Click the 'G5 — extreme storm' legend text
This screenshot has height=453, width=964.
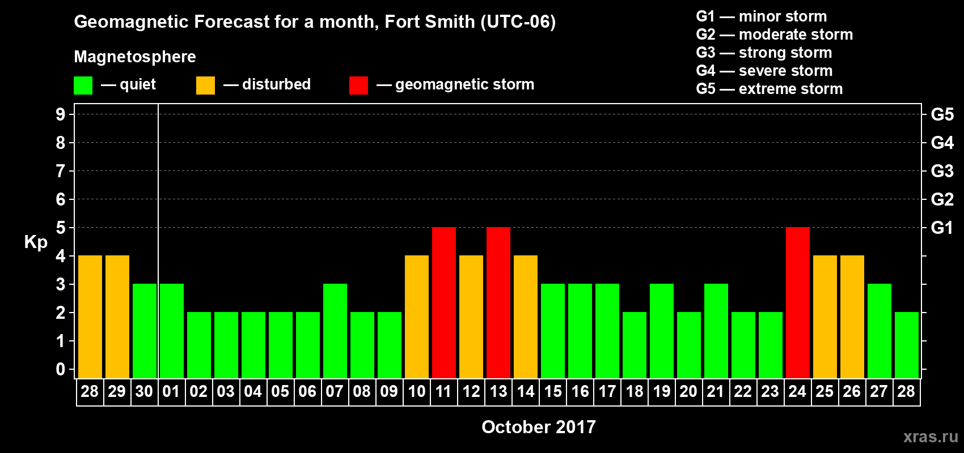point(769,89)
